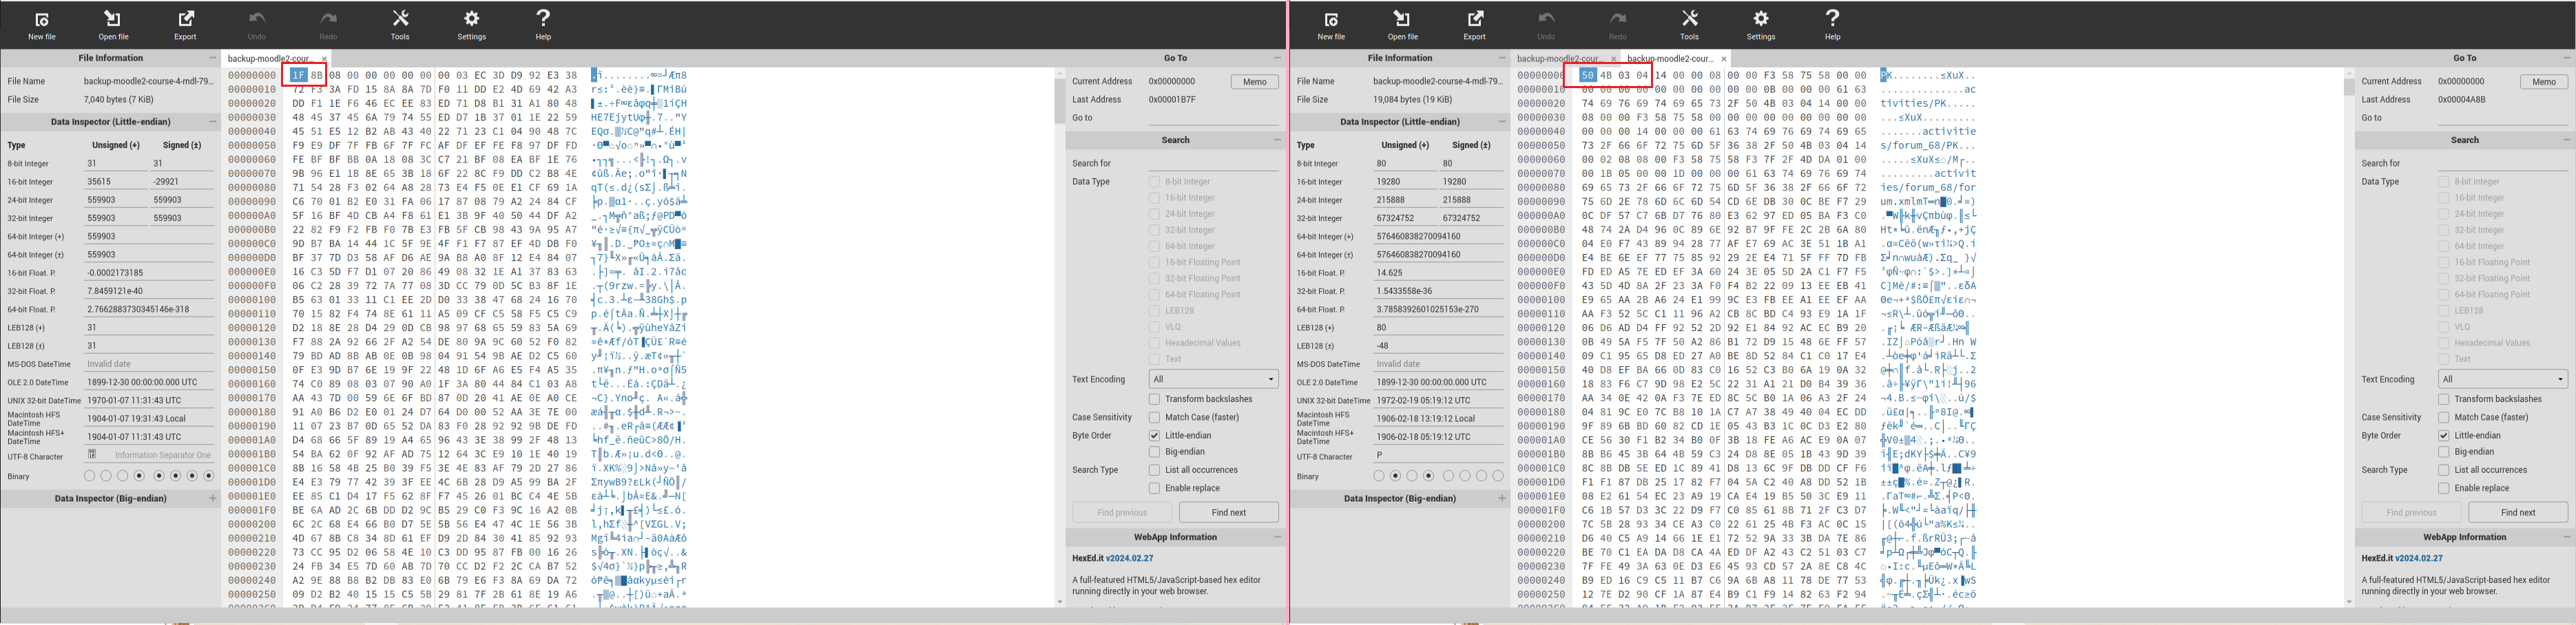Open Settings gear in right window
Image resolution: width=2576 pixels, height=625 pixels.
[1761, 19]
